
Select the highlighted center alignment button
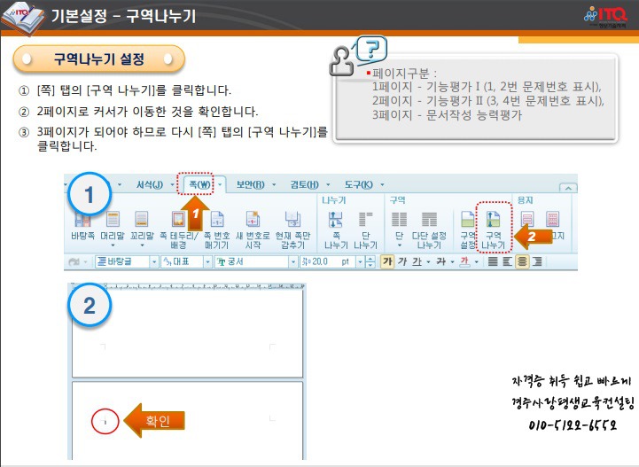point(522,261)
